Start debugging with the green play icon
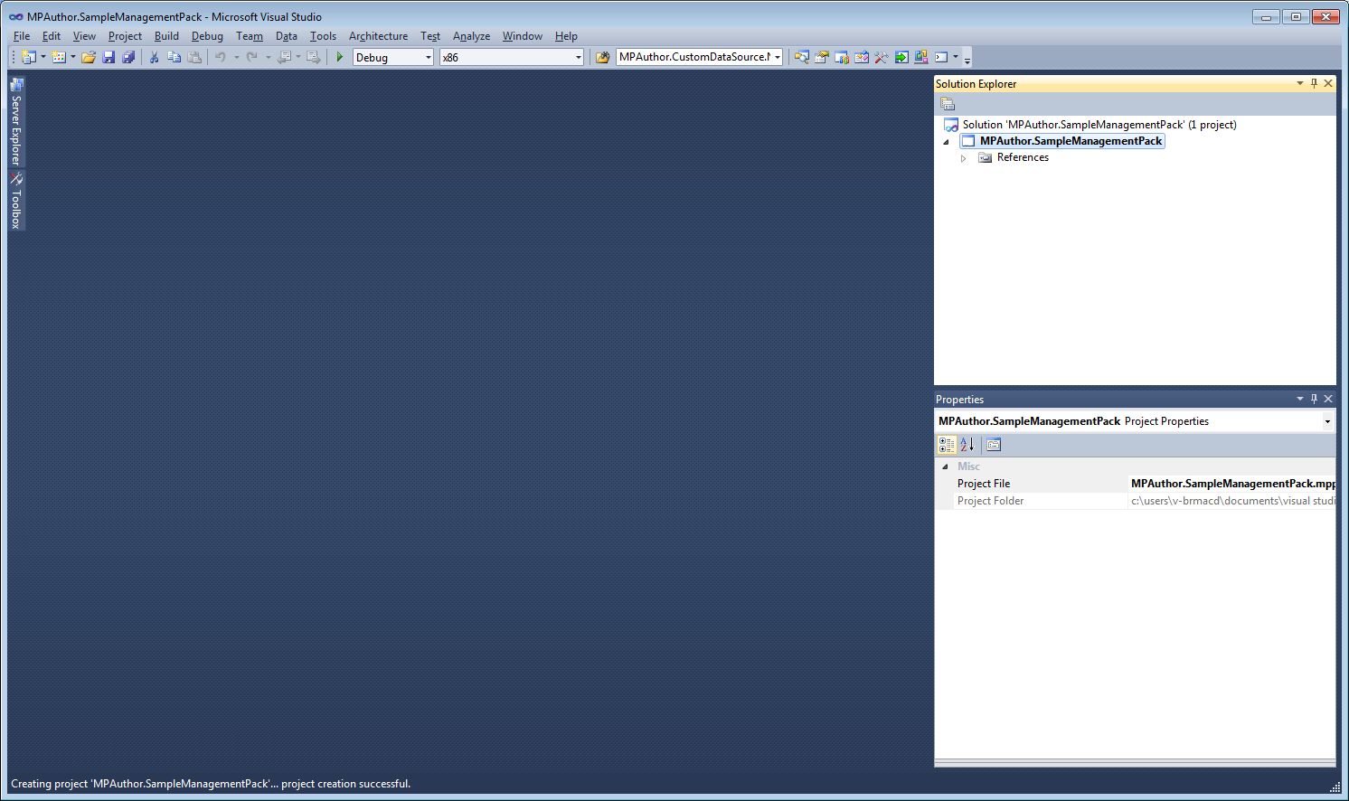1349x801 pixels. (x=340, y=57)
